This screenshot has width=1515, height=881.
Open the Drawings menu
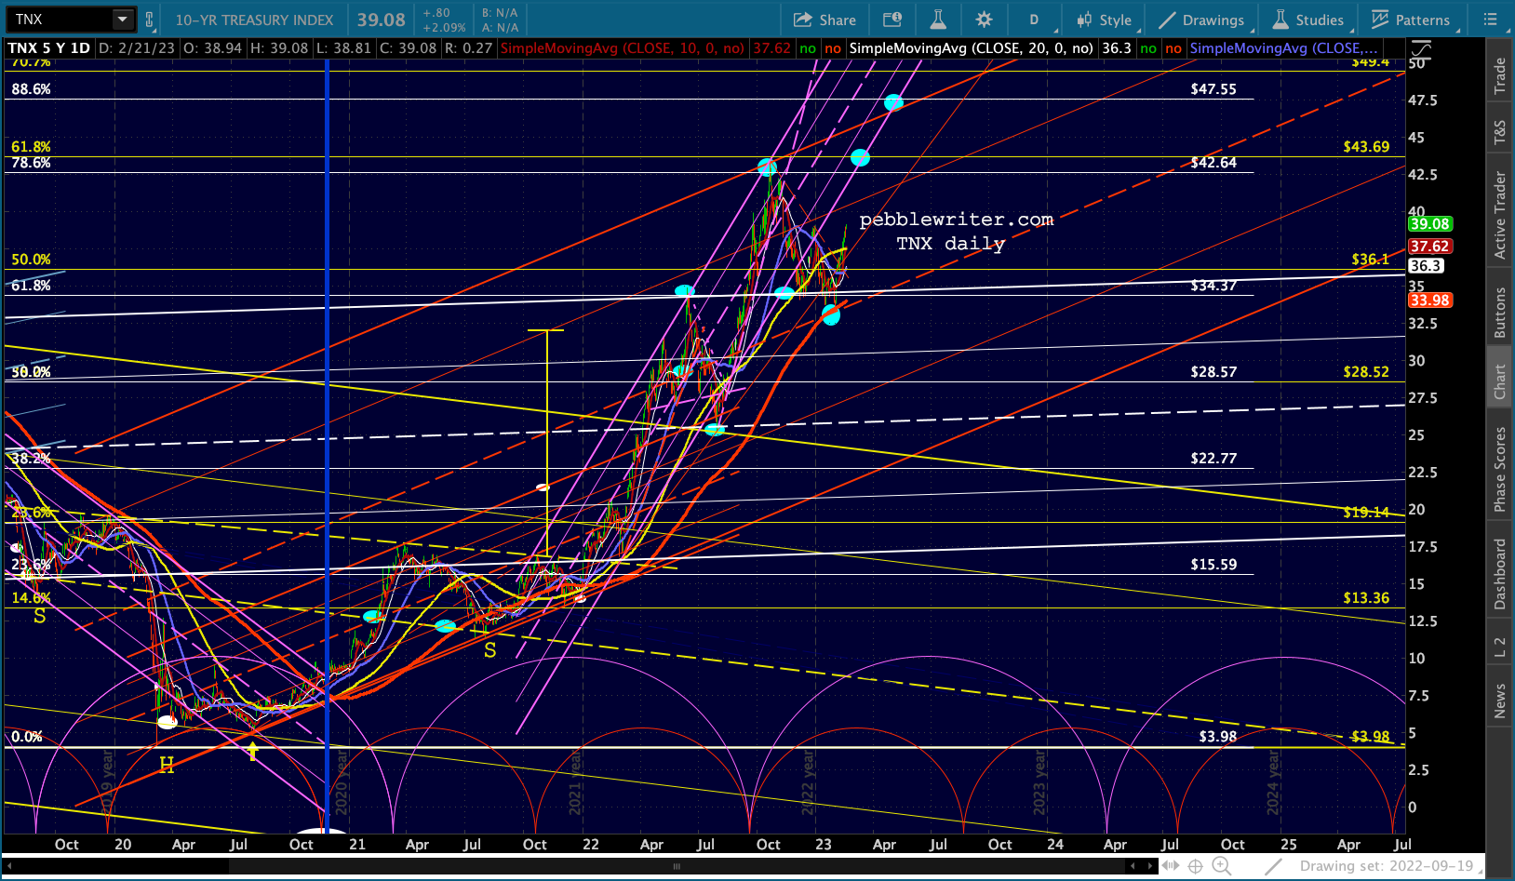point(1201,20)
